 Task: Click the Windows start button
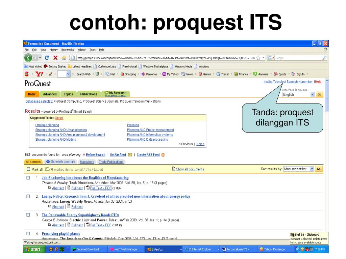[34, 249]
